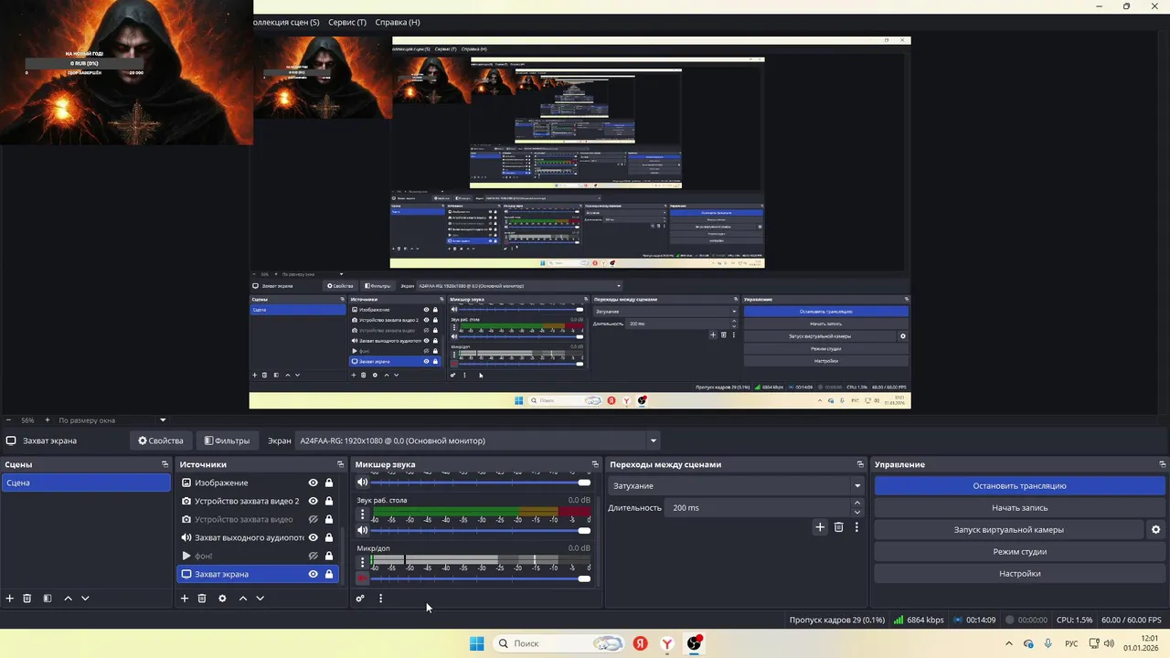Enable Режим студии button
The image size is (1170, 658).
[1019, 552]
